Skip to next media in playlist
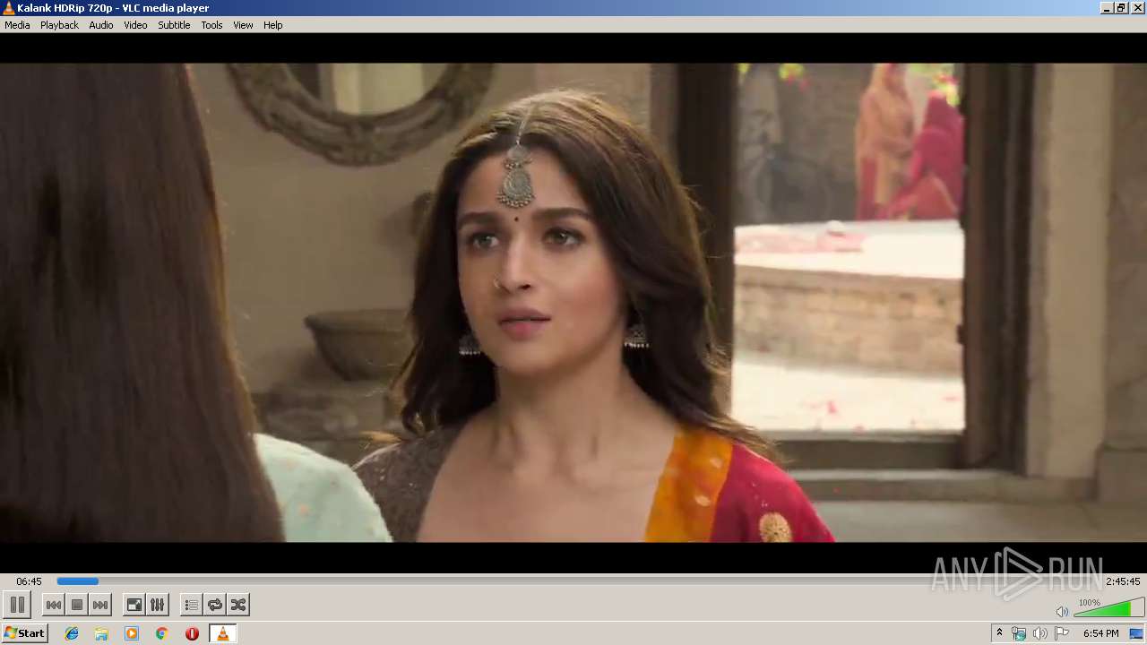Viewport: 1147px width, 645px height. pos(100,605)
